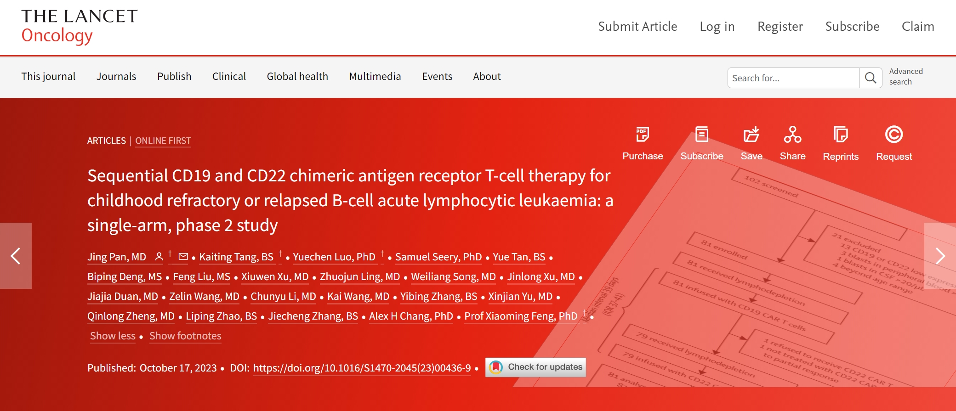
Task: Open author Feng Liu, MS
Action: [201, 277]
